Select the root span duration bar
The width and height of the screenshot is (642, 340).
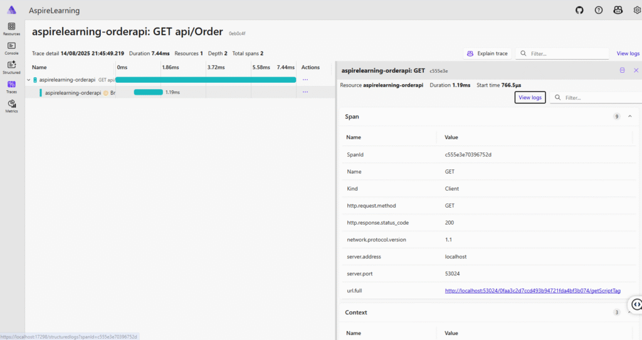tap(206, 80)
